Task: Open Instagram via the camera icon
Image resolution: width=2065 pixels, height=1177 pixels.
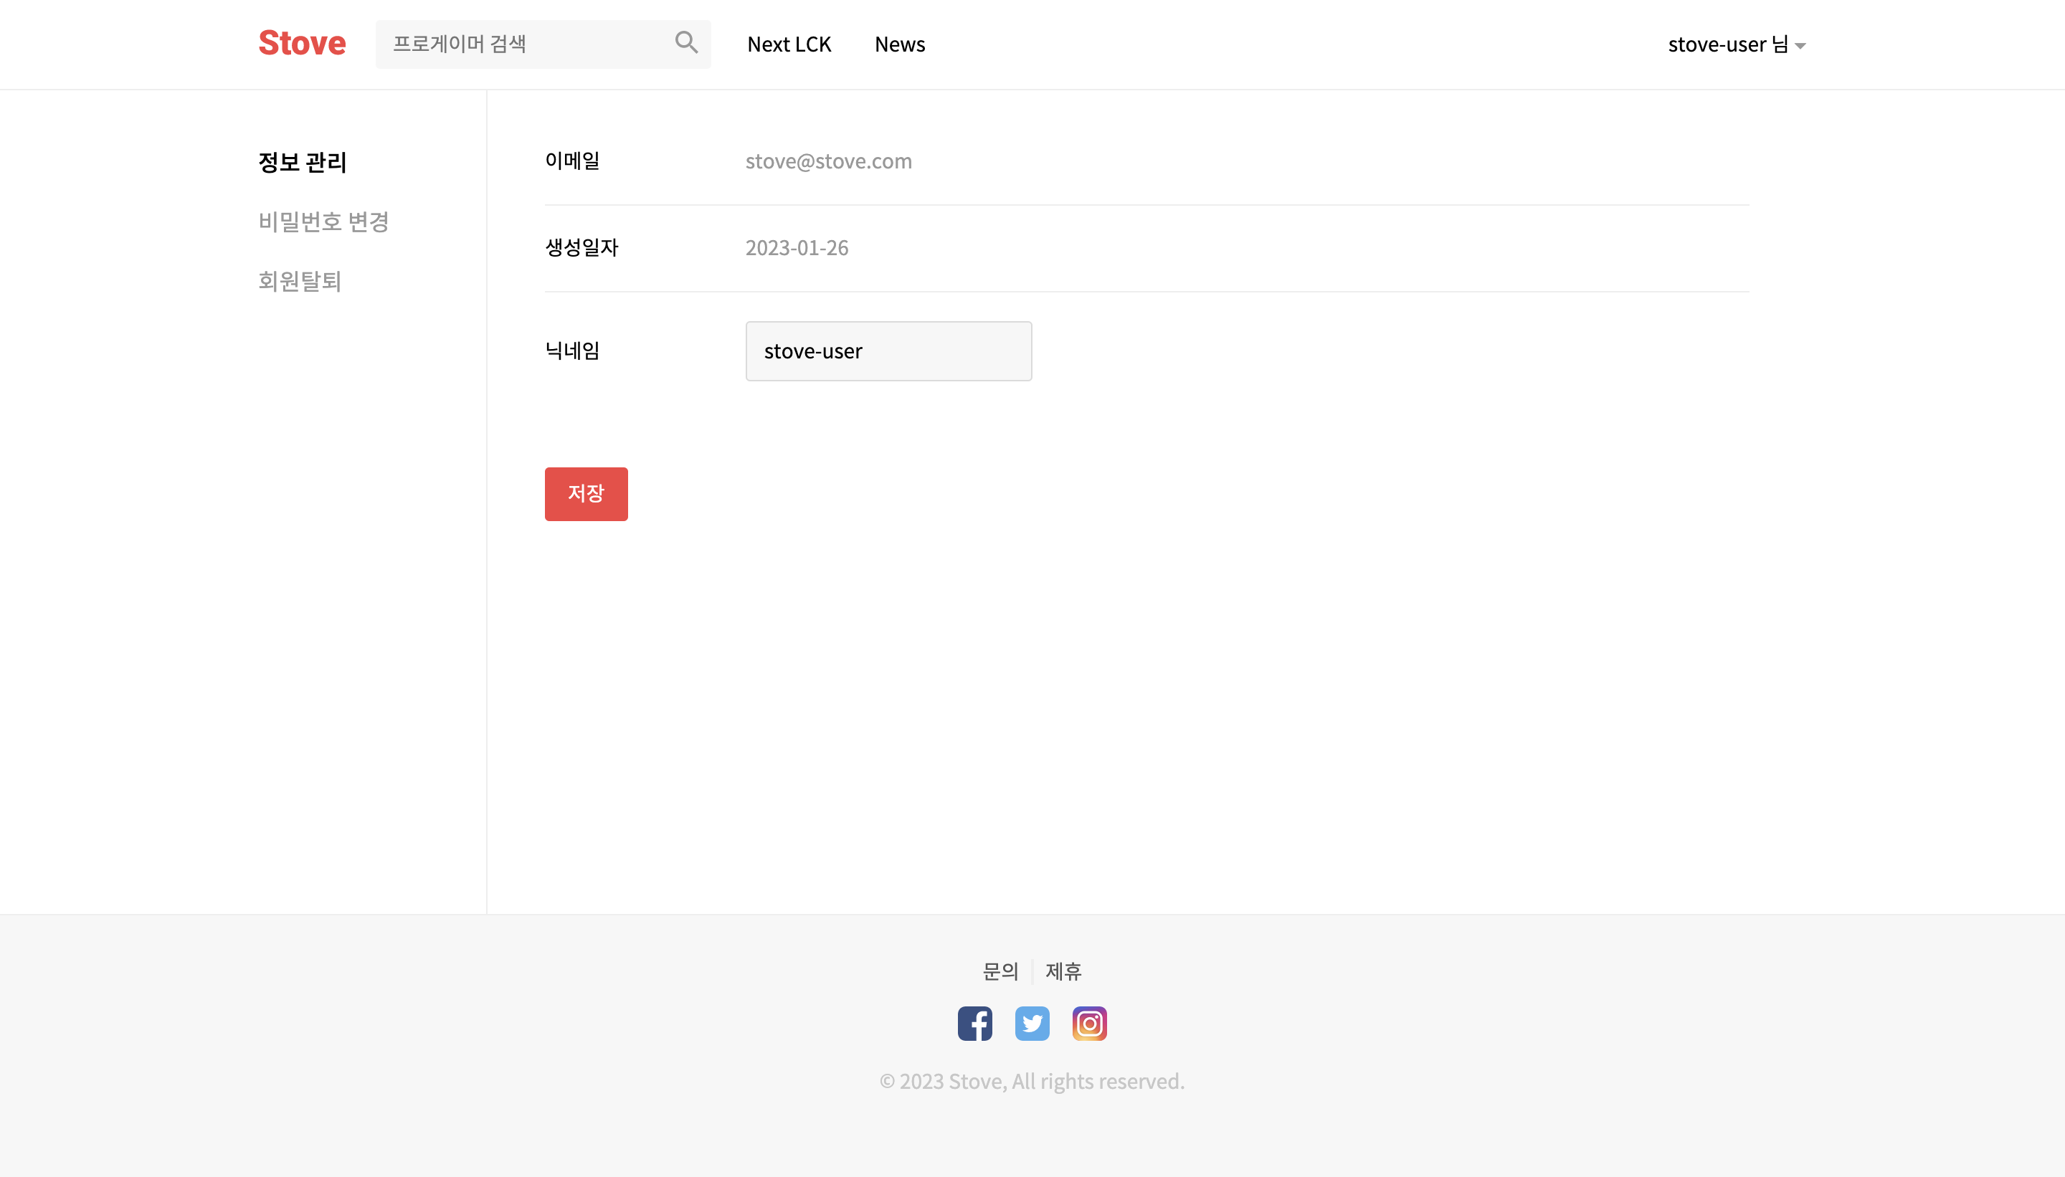Action: (1088, 1023)
